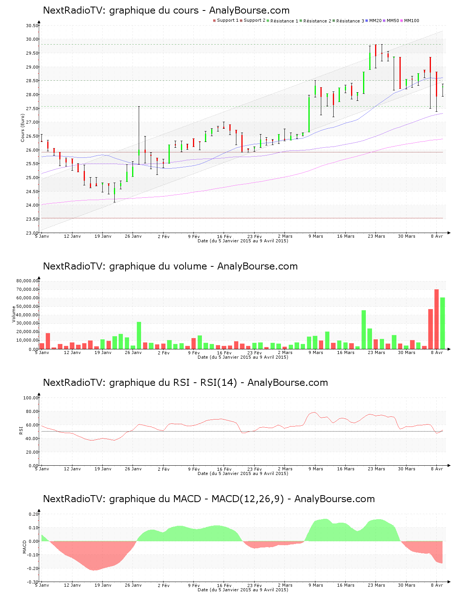465x601 pixels.
Task: Click the 28.50 price axis value
Action: click(x=32, y=81)
